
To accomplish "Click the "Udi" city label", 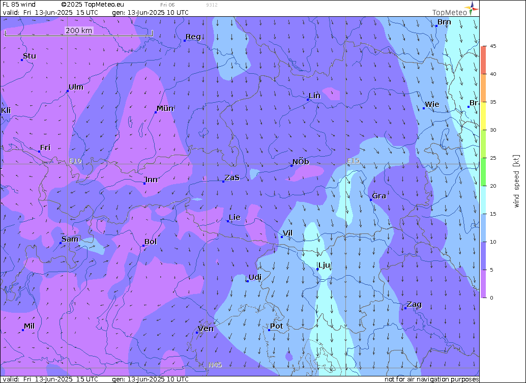I will [x=255, y=277].
